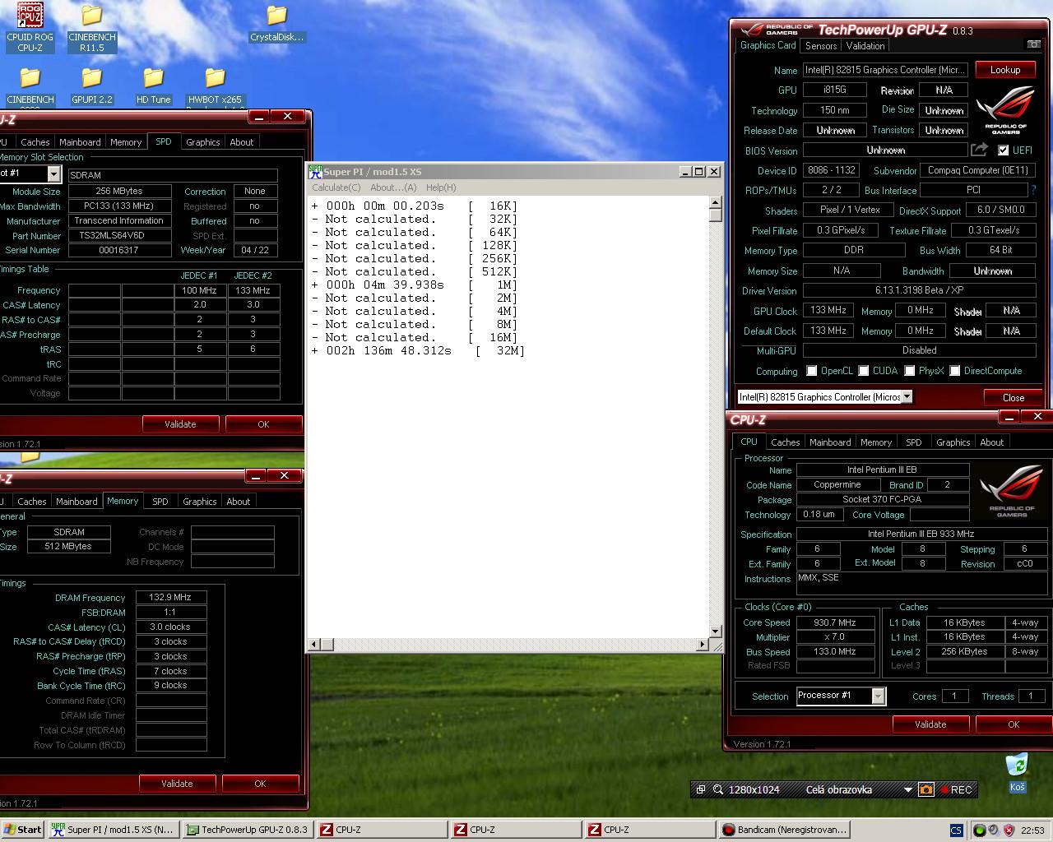Screen dimensions: 1053x842
Task: Click the BIOS Version share/export icon in GPU-Z
Action: [979, 150]
